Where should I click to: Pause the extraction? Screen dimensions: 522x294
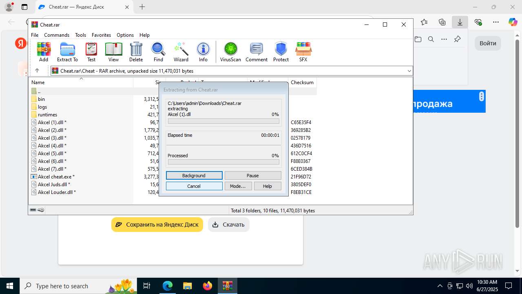[253, 176]
